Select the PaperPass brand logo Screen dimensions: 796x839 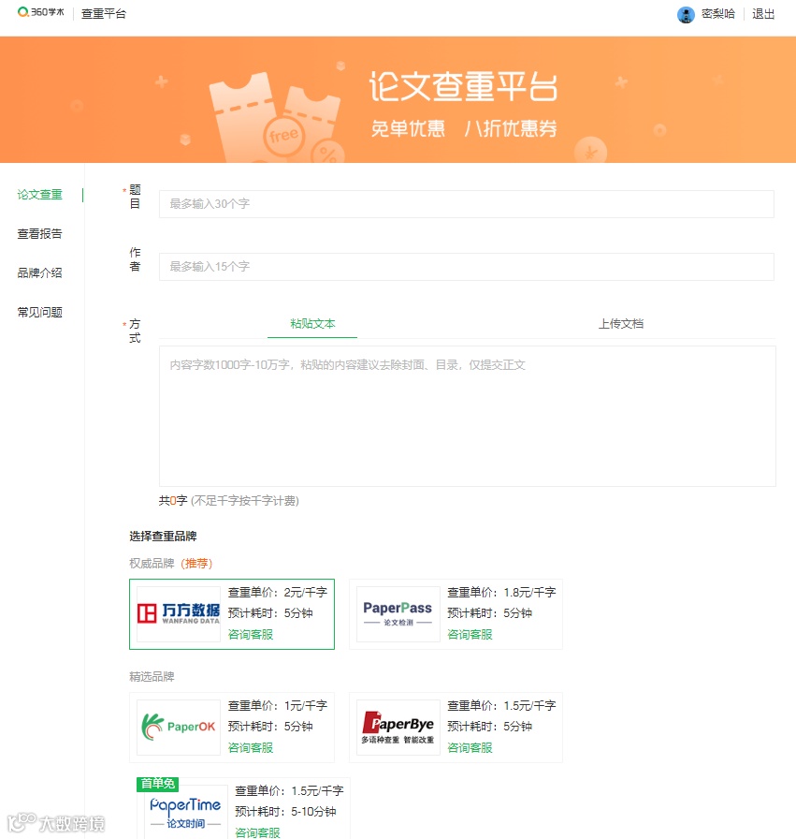coord(398,613)
